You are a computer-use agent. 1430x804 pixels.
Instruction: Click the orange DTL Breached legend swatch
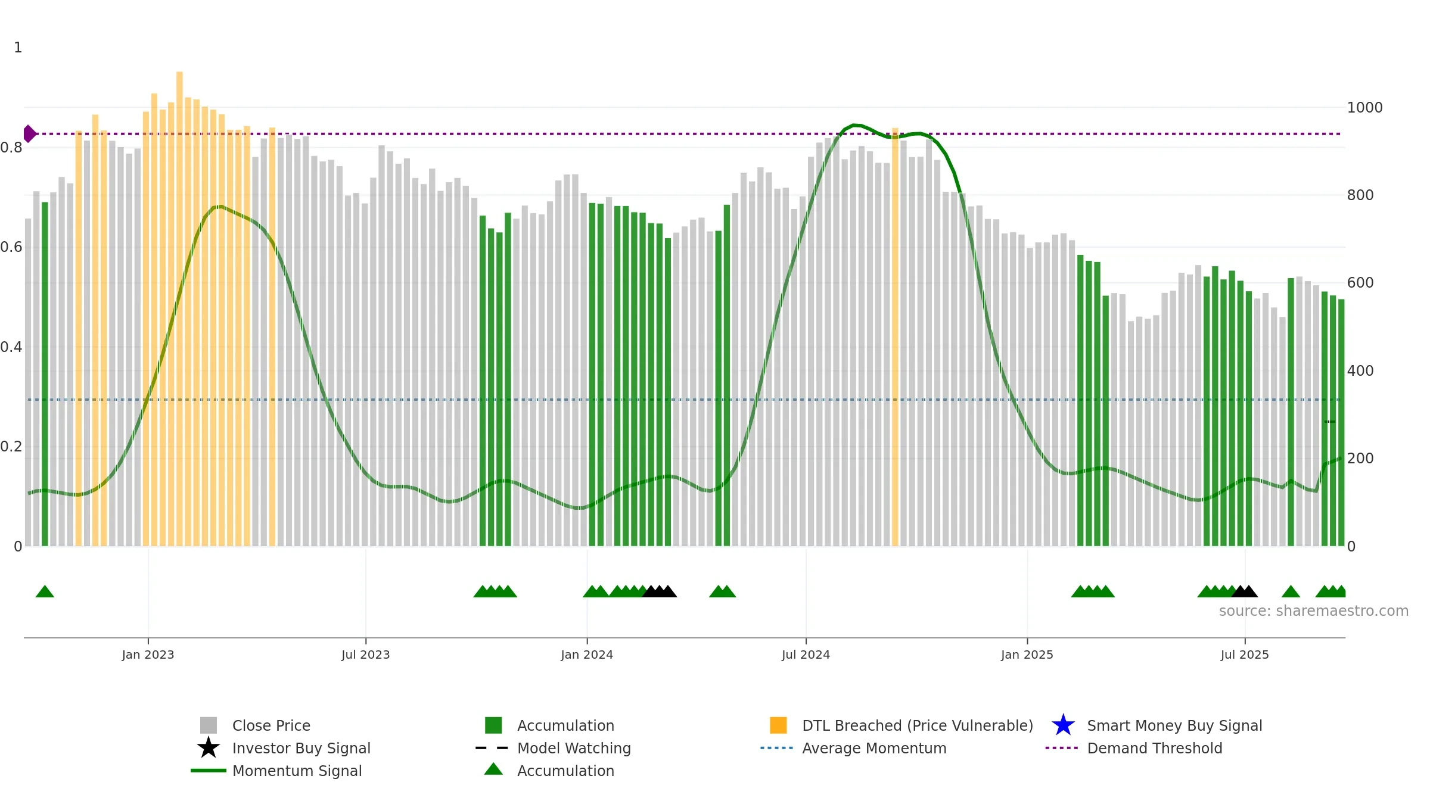coord(778,725)
